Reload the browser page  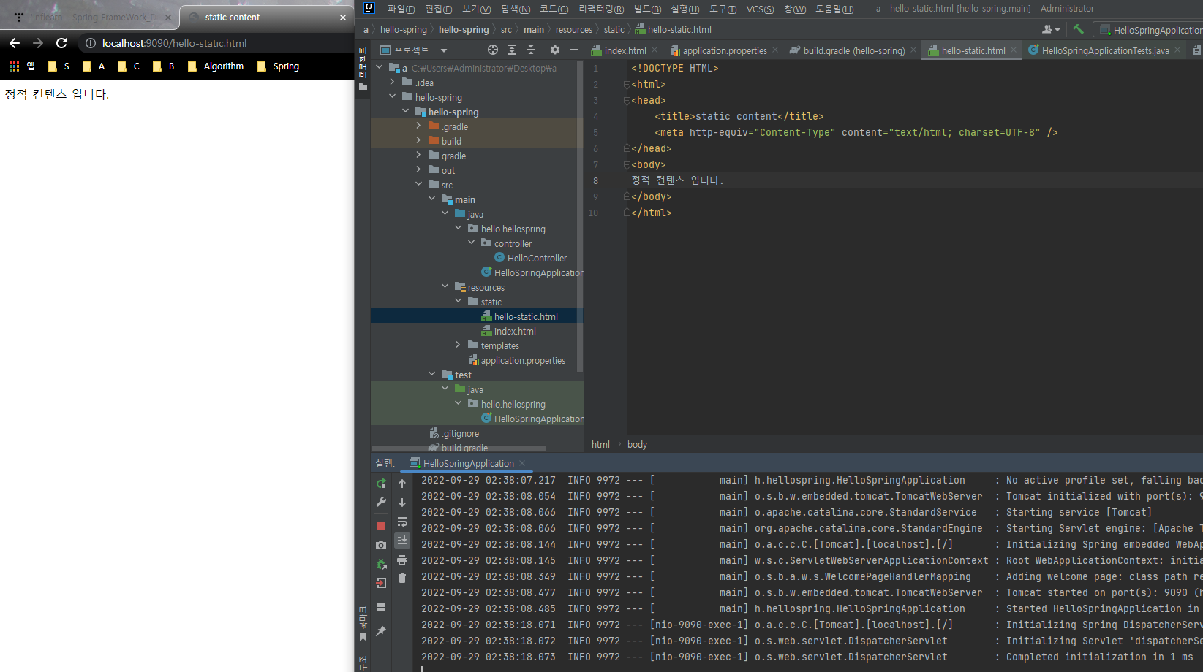(x=61, y=43)
